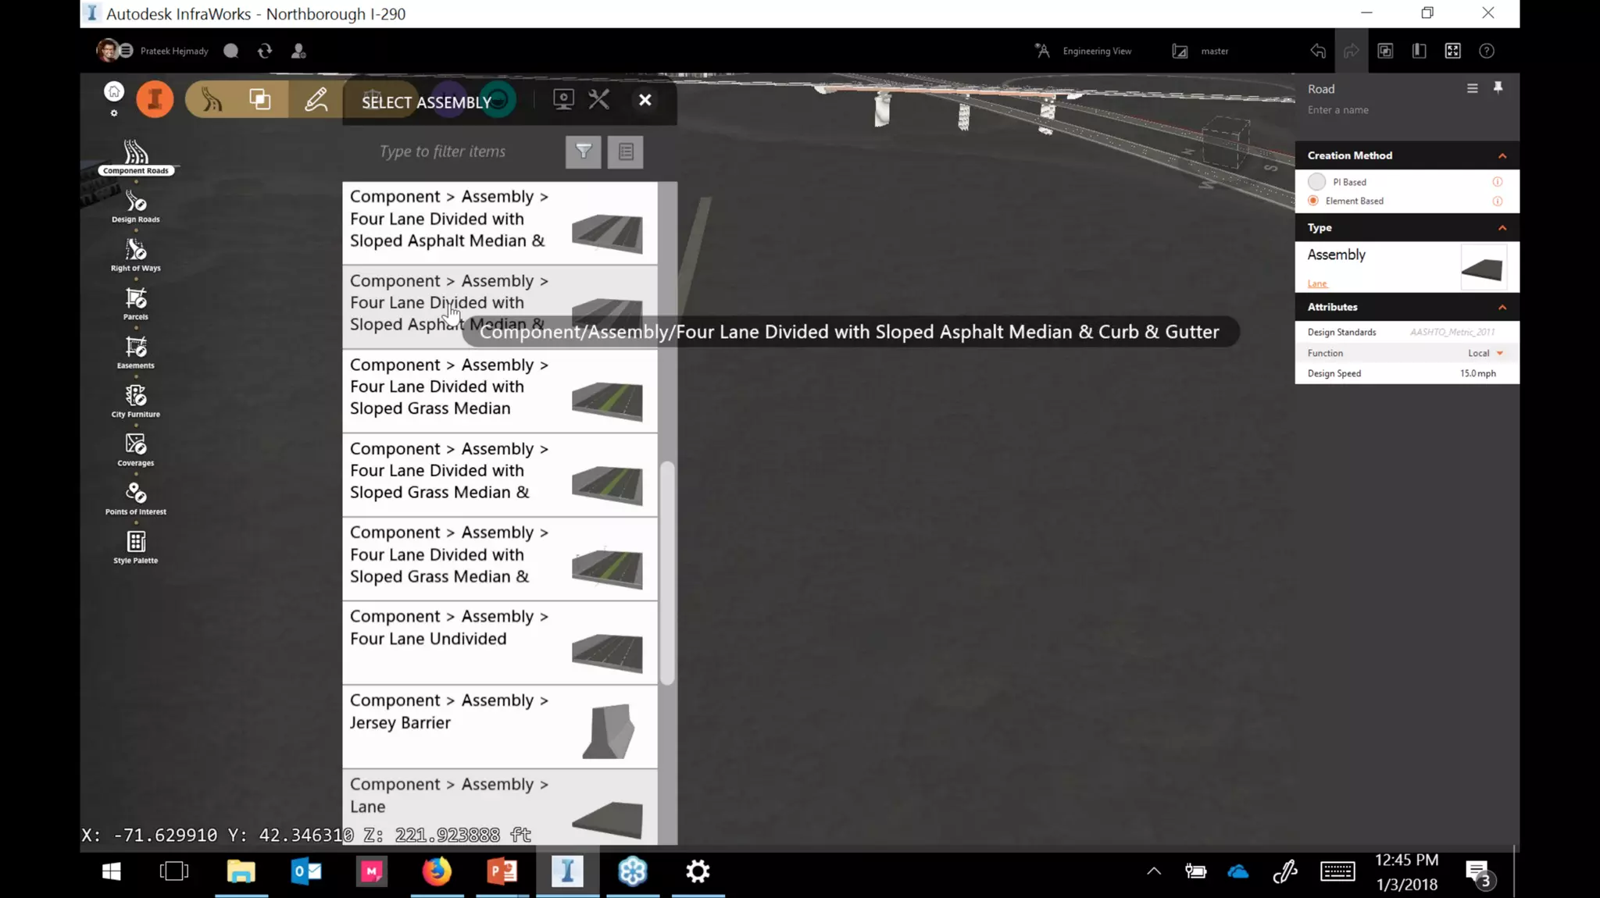Click the monitor presentation toolbar icon
The image size is (1600, 898).
(563, 100)
